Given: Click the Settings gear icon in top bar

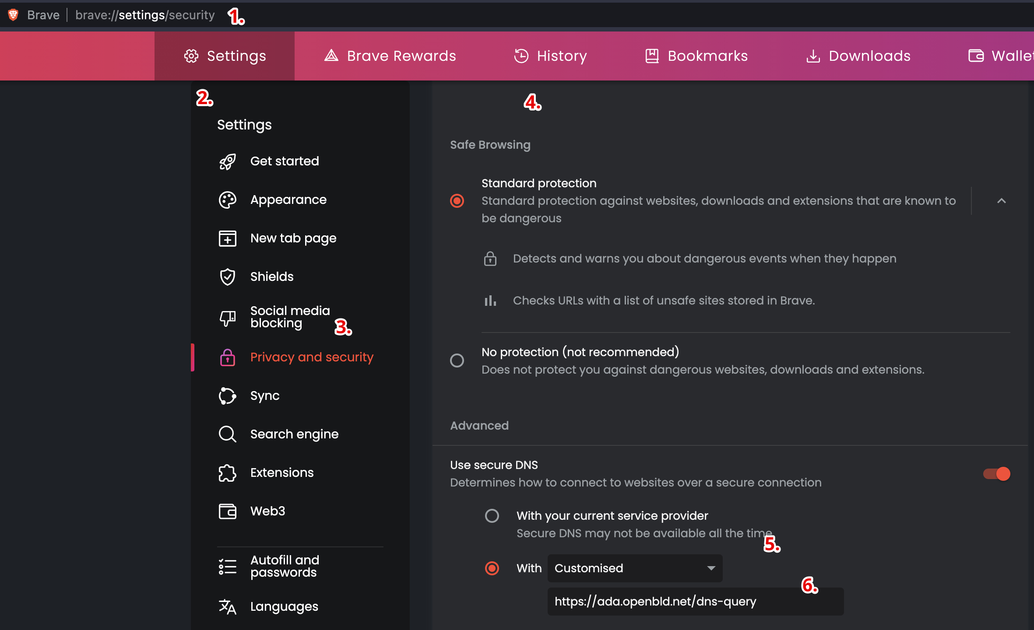Looking at the screenshot, I should [x=191, y=56].
